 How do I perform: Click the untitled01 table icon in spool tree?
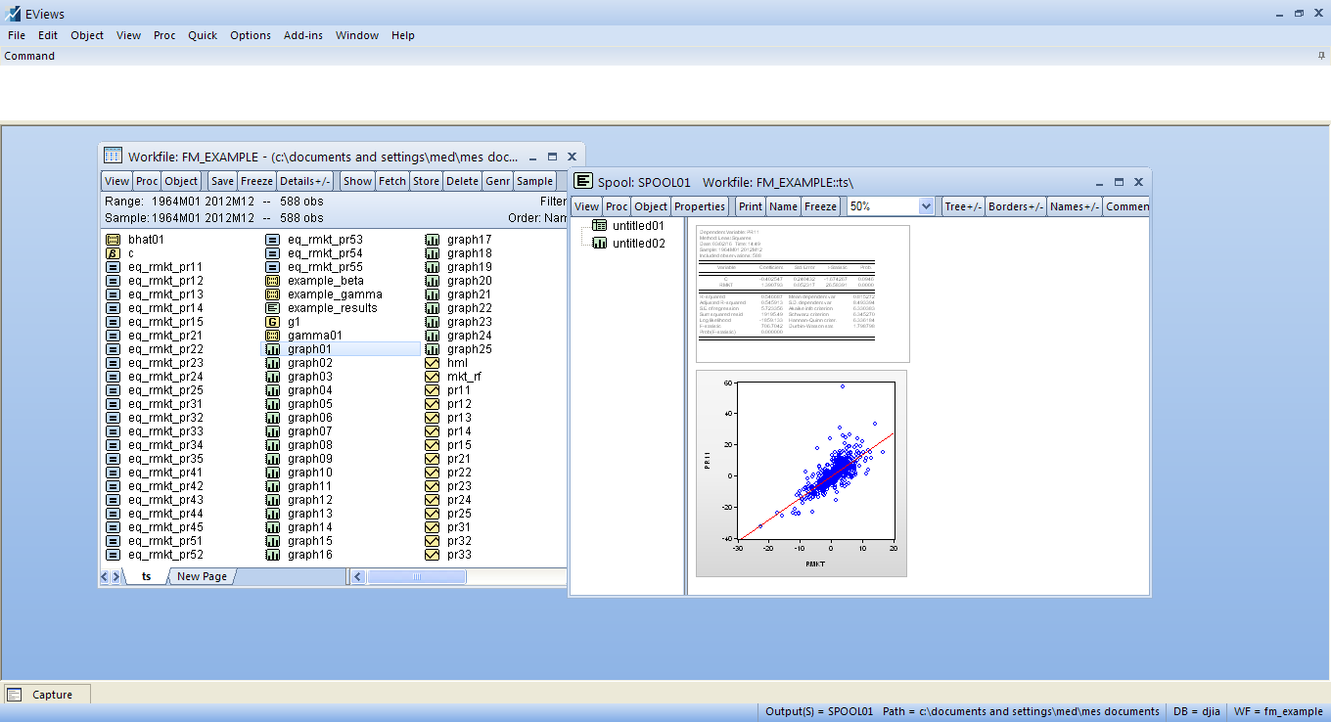(600, 226)
